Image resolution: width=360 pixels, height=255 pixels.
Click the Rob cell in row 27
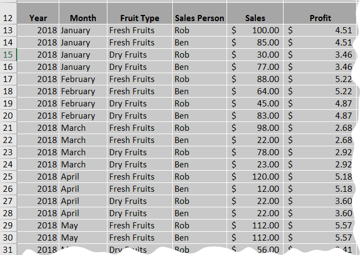[x=199, y=201]
